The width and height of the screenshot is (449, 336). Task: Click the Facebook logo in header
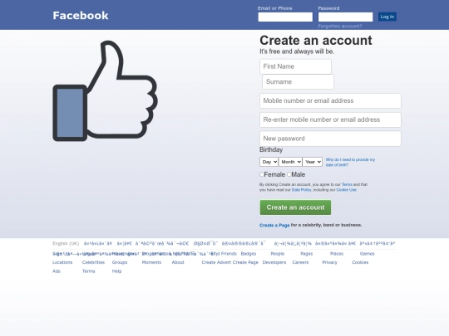click(81, 16)
